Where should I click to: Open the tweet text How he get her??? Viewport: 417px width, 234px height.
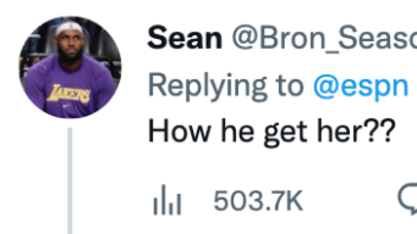click(x=272, y=131)
